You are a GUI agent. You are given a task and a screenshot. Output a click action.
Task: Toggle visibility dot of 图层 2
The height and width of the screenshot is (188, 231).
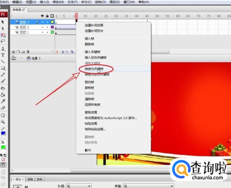coord(42,27)
